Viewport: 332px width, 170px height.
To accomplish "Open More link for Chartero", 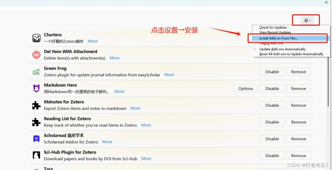I will coord(92,41).
